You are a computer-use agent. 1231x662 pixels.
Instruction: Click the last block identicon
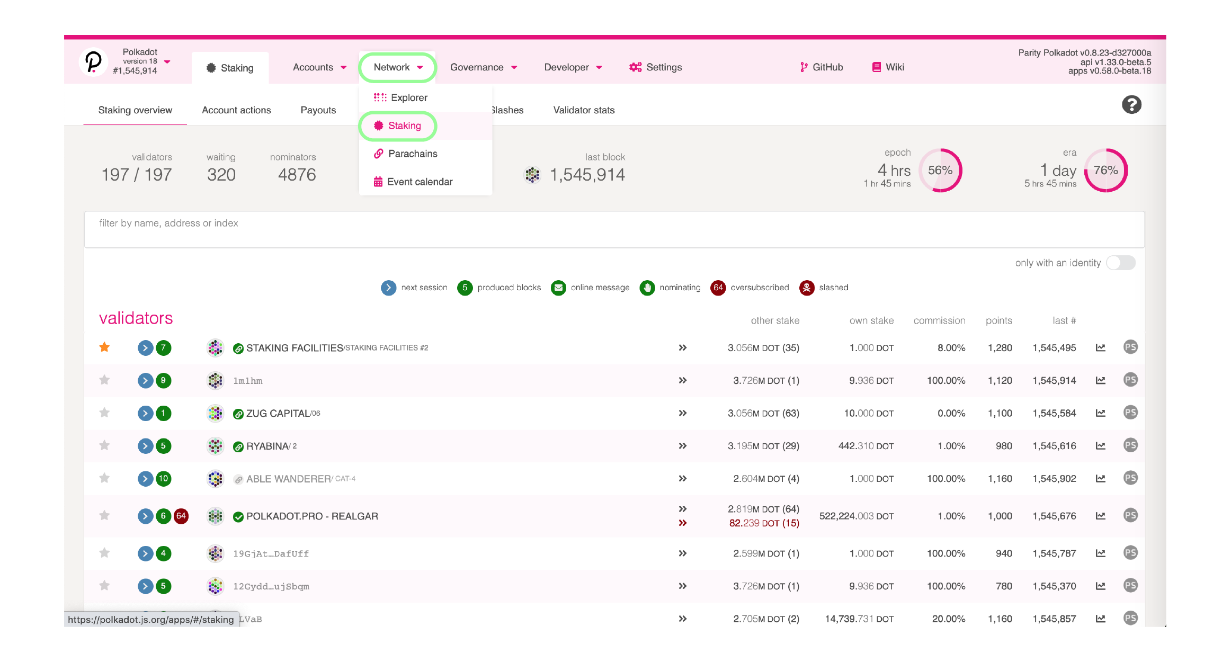coord(532,175)
